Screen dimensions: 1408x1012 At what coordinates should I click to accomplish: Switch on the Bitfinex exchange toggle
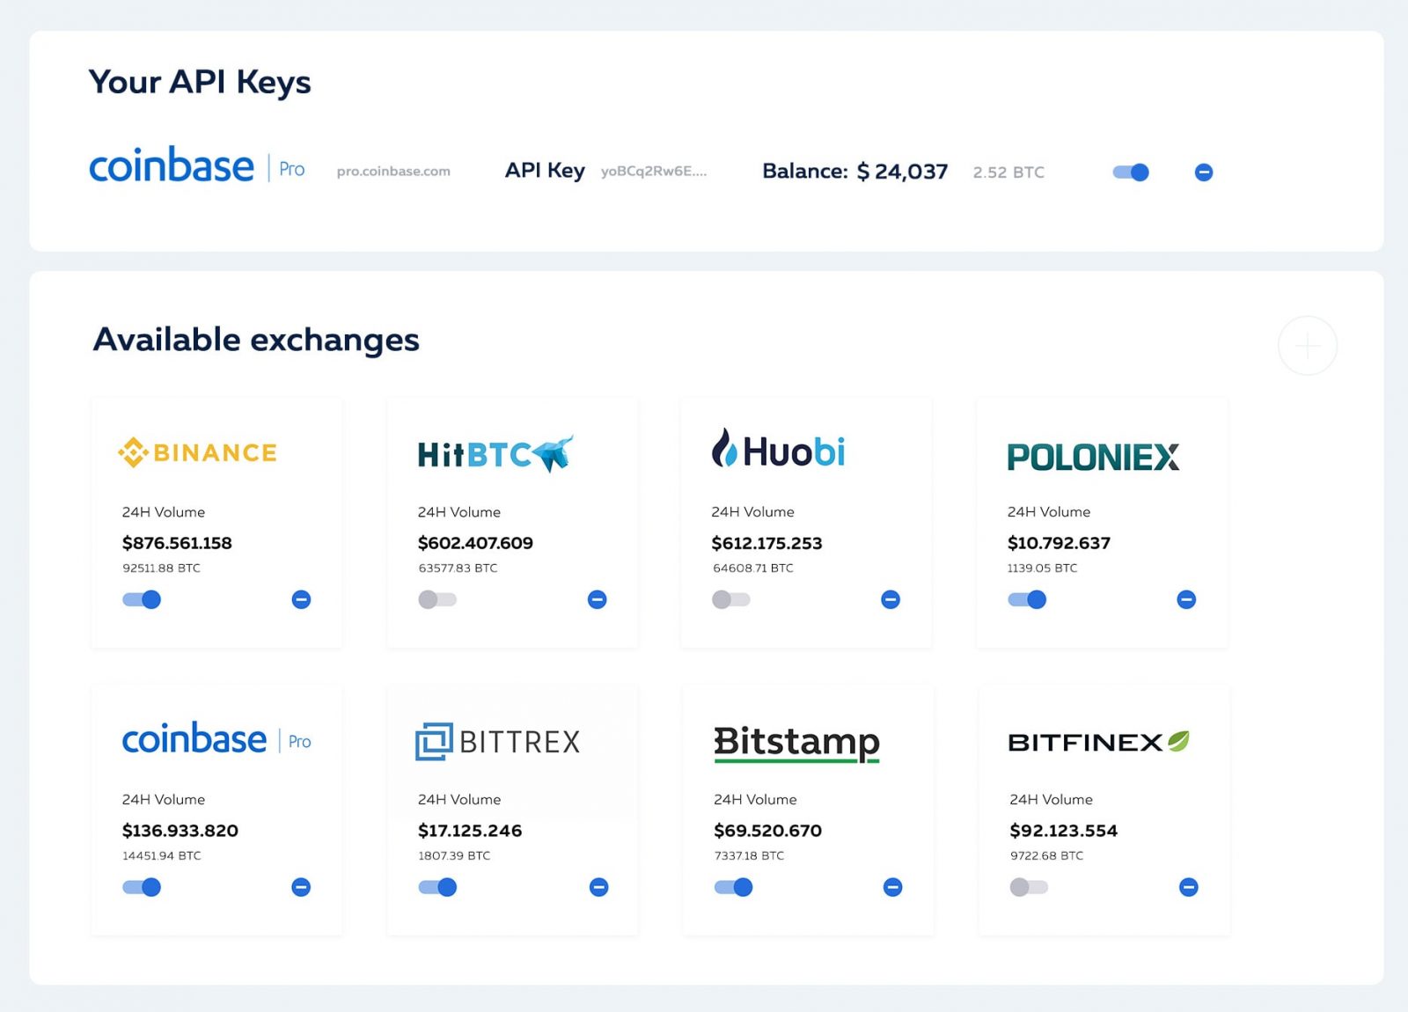point(1029,887)
